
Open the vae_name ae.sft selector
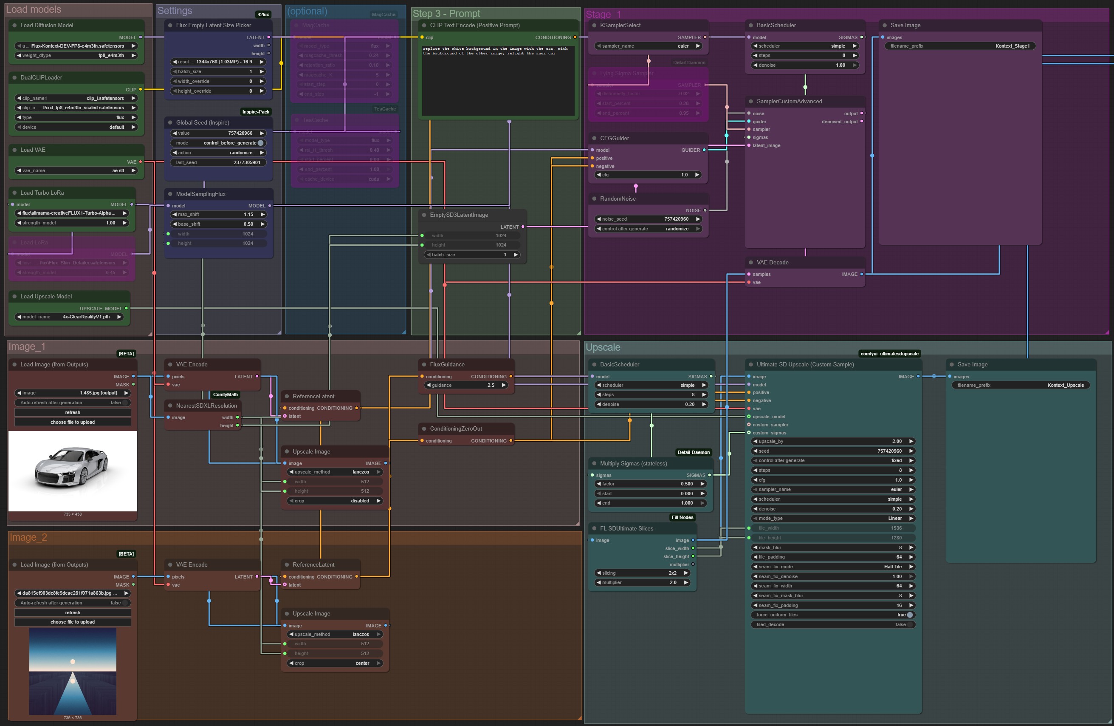point(76,170)
